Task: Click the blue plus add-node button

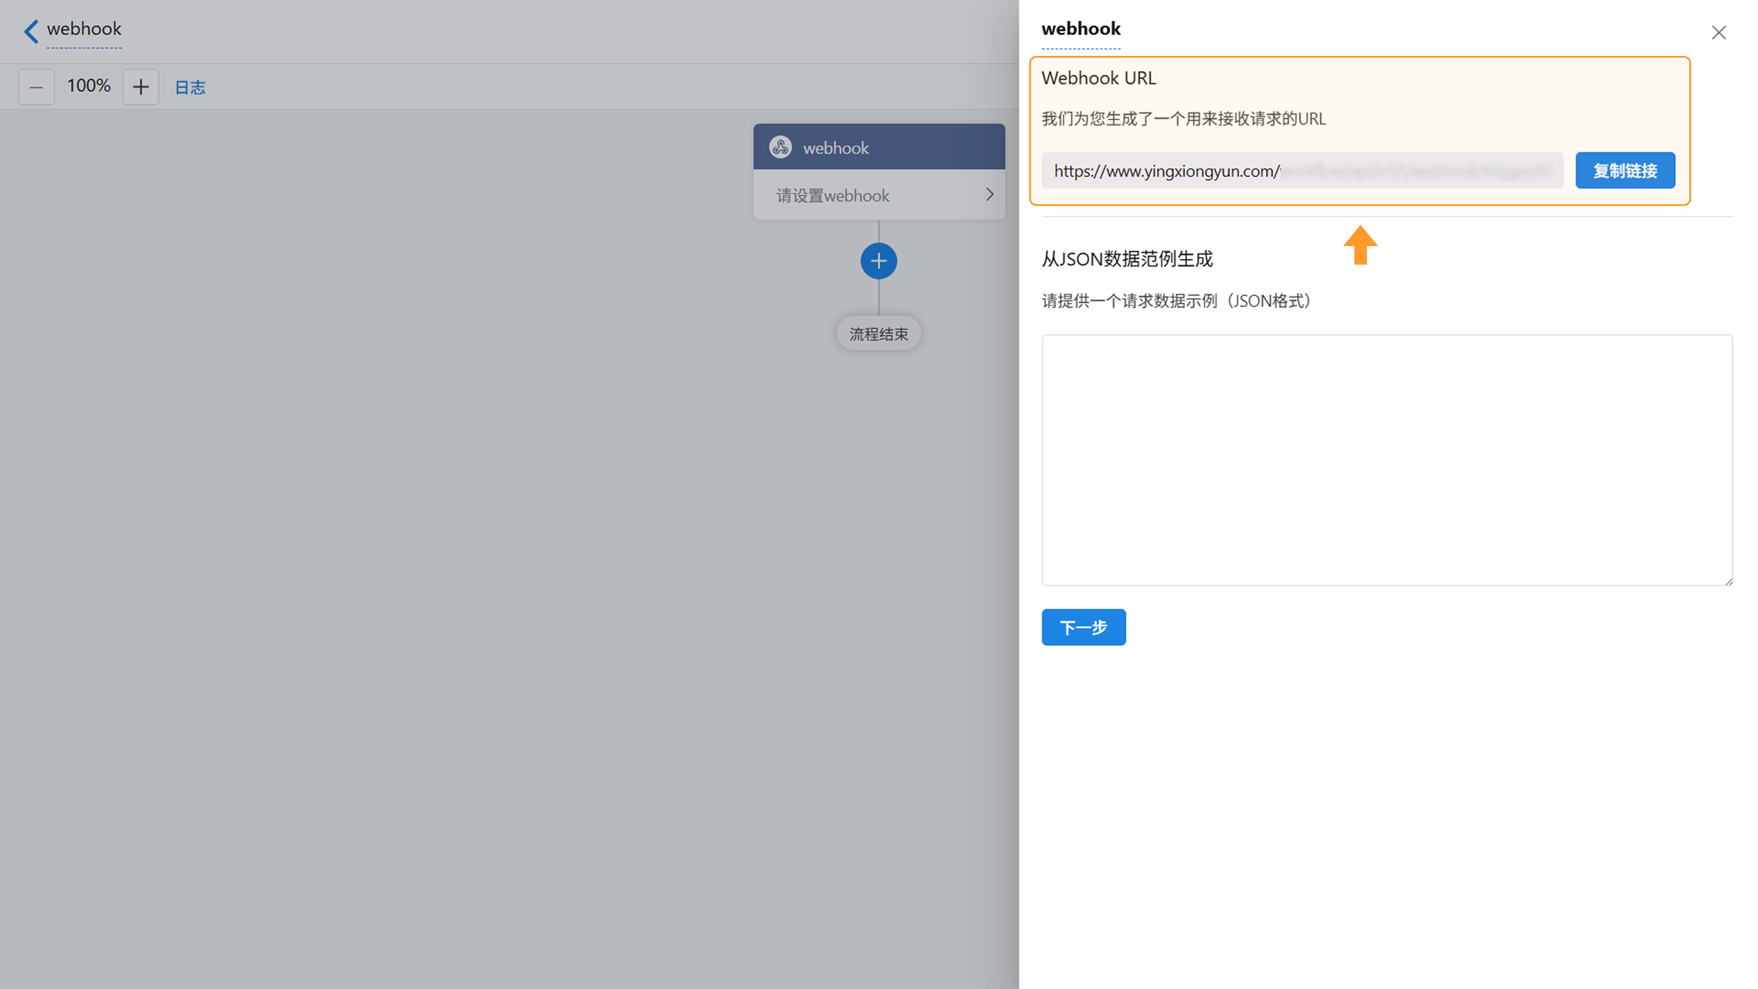Action: 879,261
